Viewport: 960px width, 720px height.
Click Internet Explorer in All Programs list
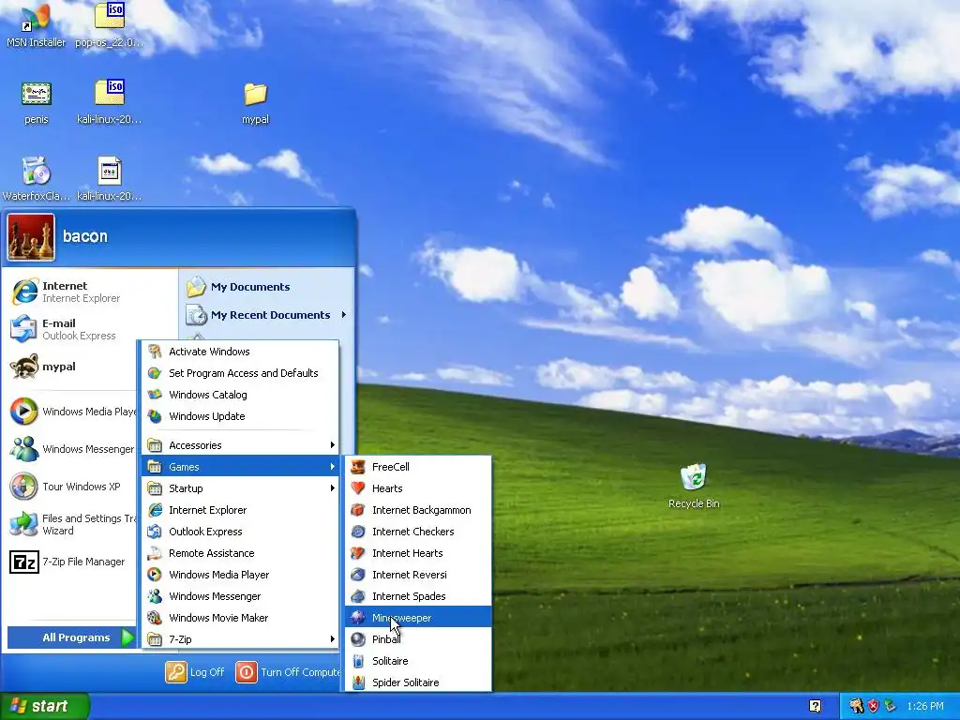pos(240,510)
